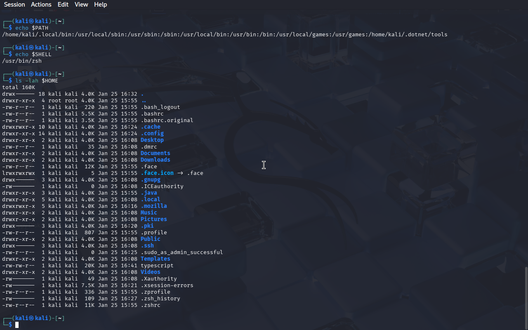528x330 pixels.
Task: Click the Documents directory entry
Action: (x=155, y=153)
